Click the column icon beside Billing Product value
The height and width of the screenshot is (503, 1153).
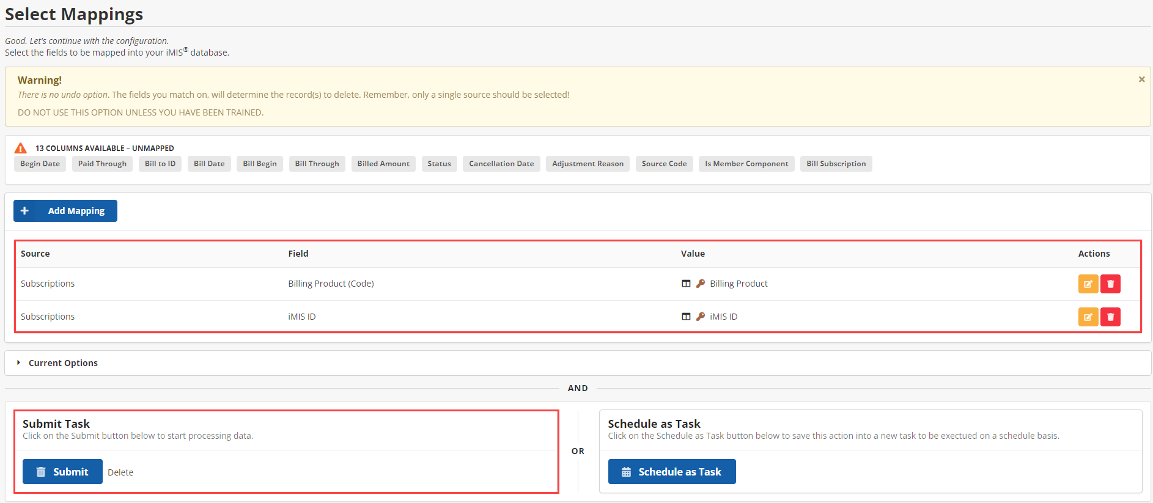686,284
